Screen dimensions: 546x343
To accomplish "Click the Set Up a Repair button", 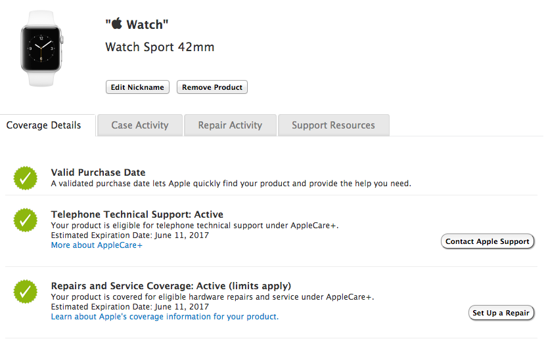I will point(501,313).
